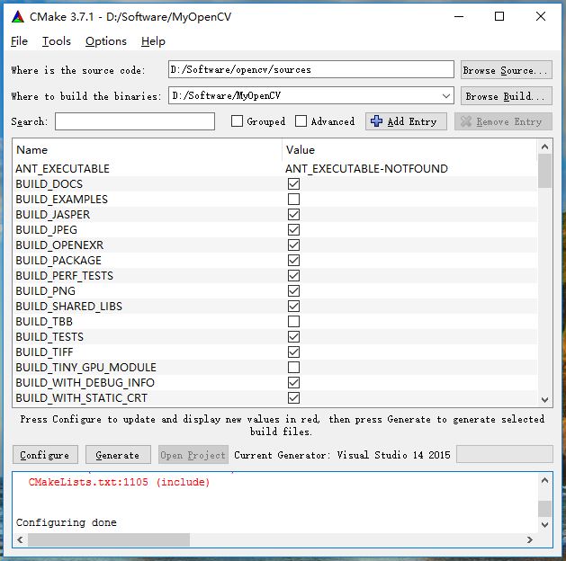
Task: Maximize the CMake window
Action: [x=499, y=16]
